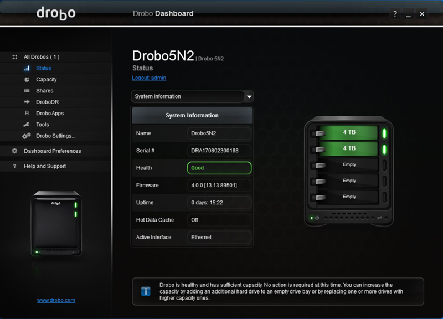Click the Name value Drobo5N2

point(219,133)
